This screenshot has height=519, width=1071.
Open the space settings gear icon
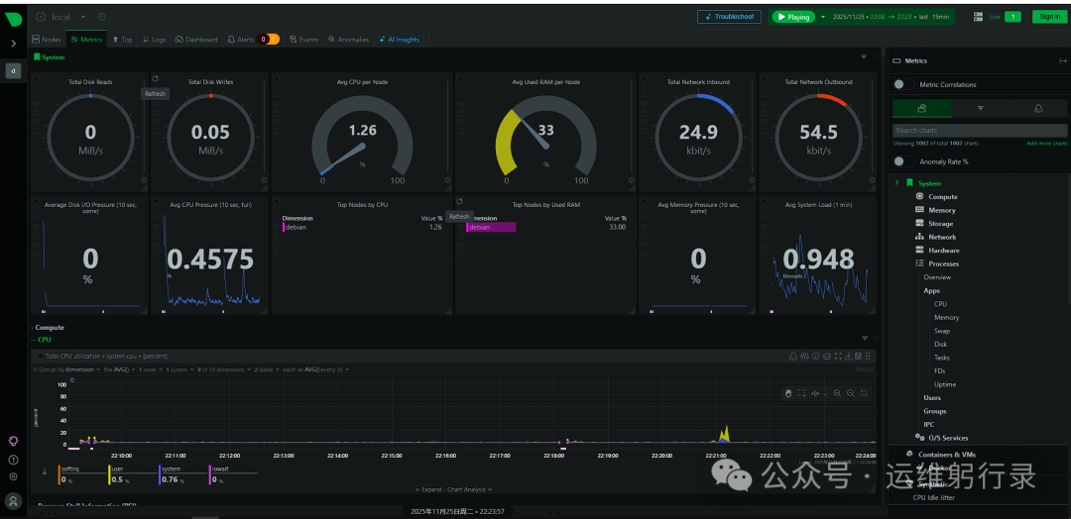point(102,17)
